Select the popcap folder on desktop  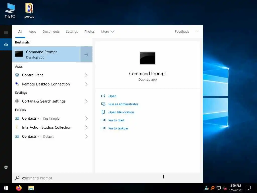point(29,11)
